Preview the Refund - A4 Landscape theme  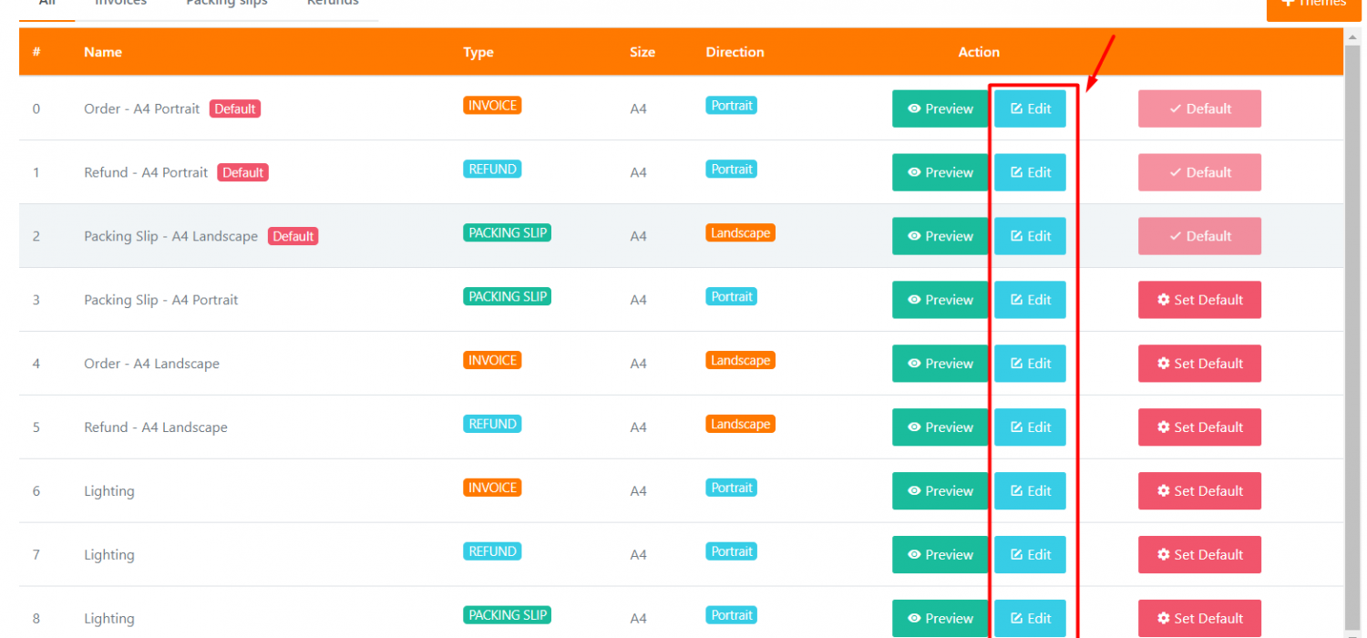point(940,427)
